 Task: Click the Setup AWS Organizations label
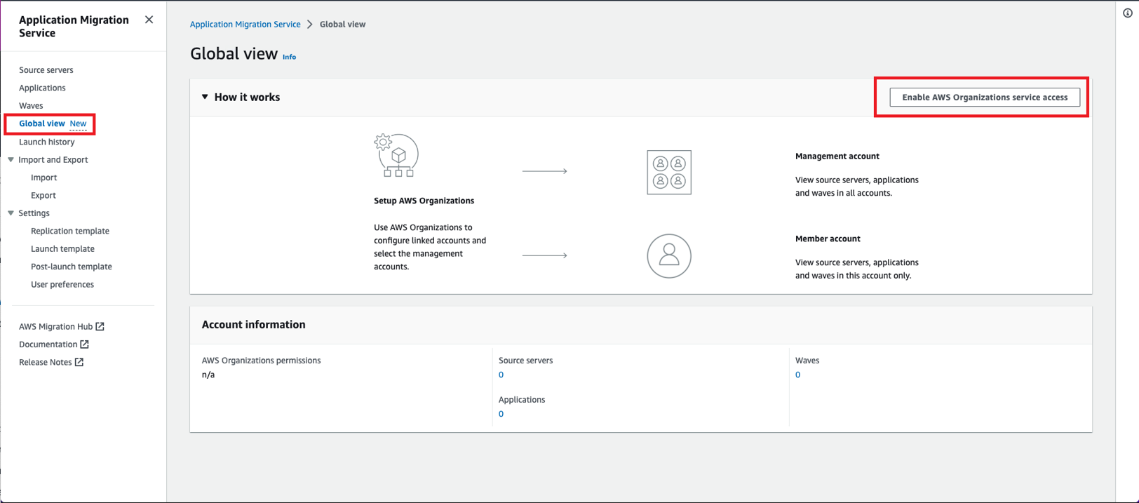click(424, 201)
